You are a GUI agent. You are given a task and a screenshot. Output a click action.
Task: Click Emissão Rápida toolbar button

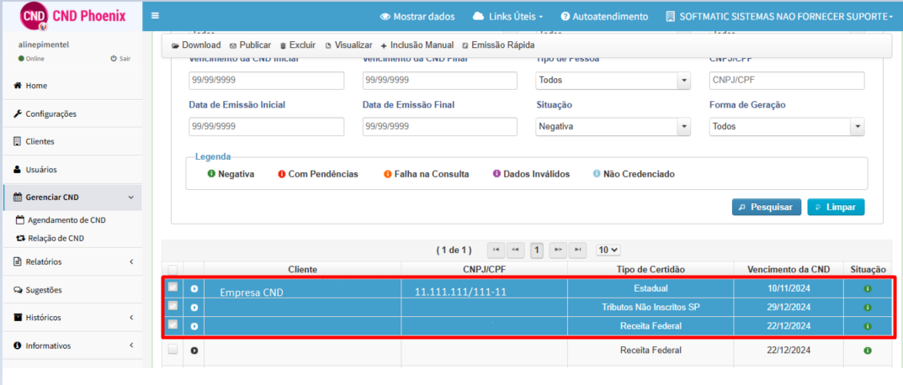pyautogui.click(x=498, y=45)
